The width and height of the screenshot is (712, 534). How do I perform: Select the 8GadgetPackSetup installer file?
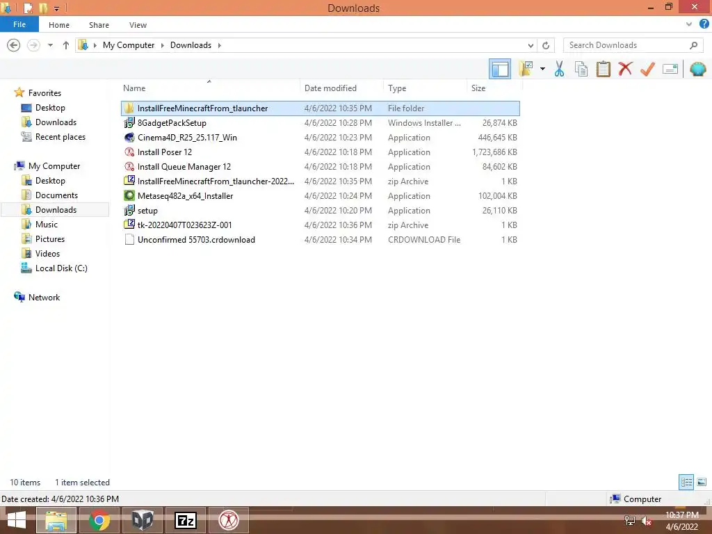point(320,122)
